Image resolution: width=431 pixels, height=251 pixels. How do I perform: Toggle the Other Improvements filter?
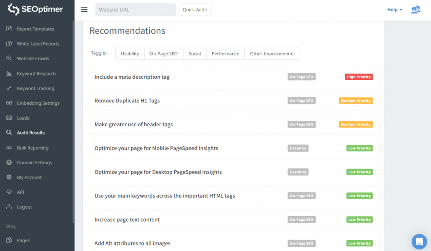click(x=272, y=54)
